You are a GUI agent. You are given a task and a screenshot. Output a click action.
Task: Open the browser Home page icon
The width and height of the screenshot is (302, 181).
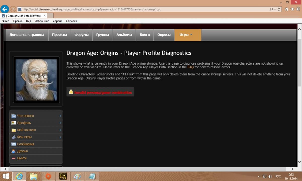[x=287, y=9]
